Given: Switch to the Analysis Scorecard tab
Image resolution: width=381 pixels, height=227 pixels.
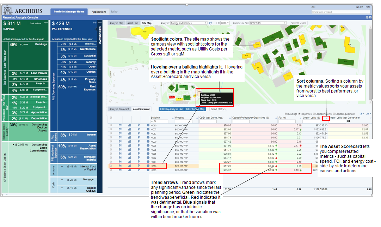Looking at the screenshot, I should pos(119,109).
